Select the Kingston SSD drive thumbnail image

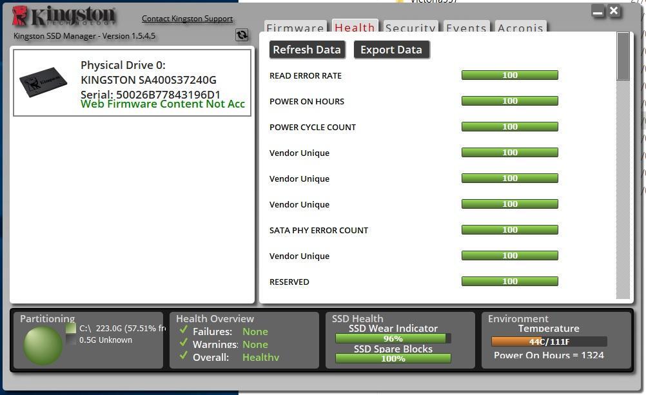point(43,82)
